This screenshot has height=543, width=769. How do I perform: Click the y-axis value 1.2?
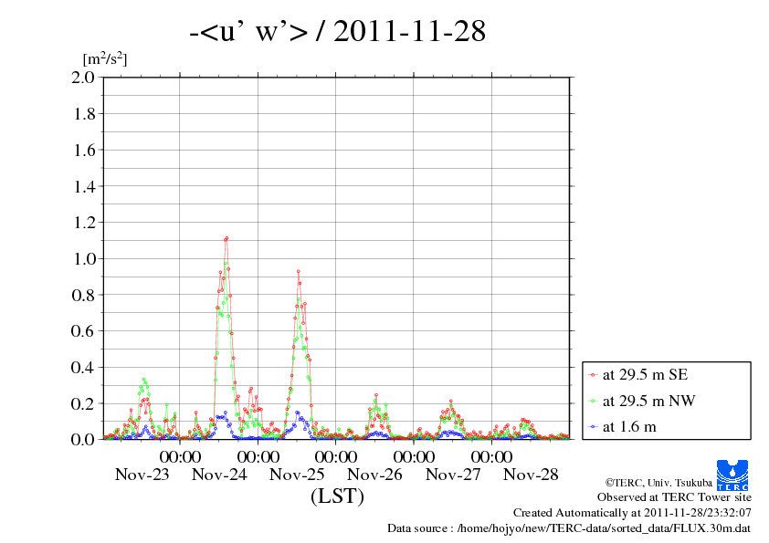pos(84,223)
